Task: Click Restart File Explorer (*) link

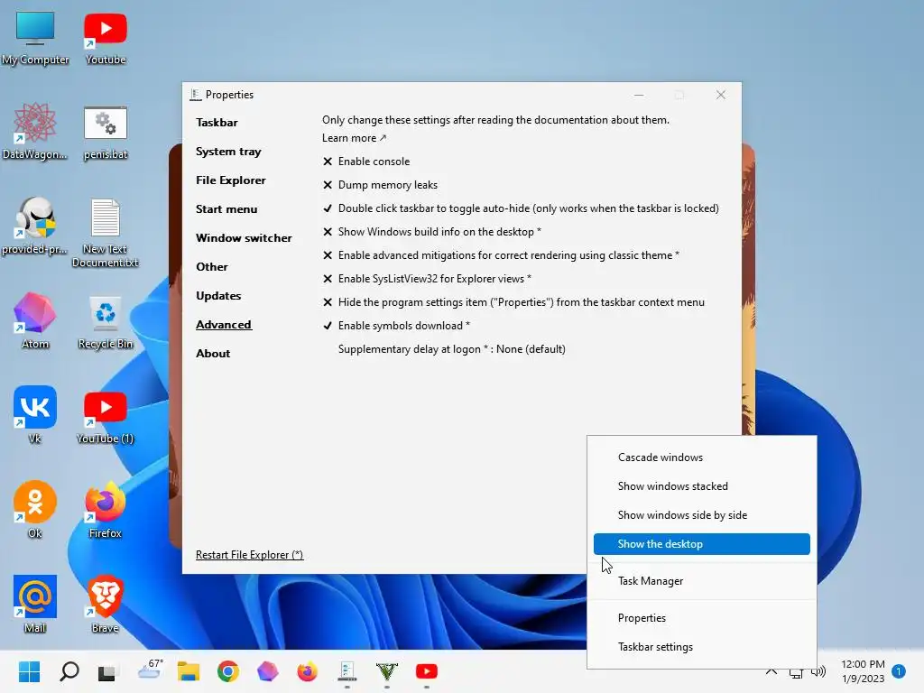Action: tap(249, 555)
